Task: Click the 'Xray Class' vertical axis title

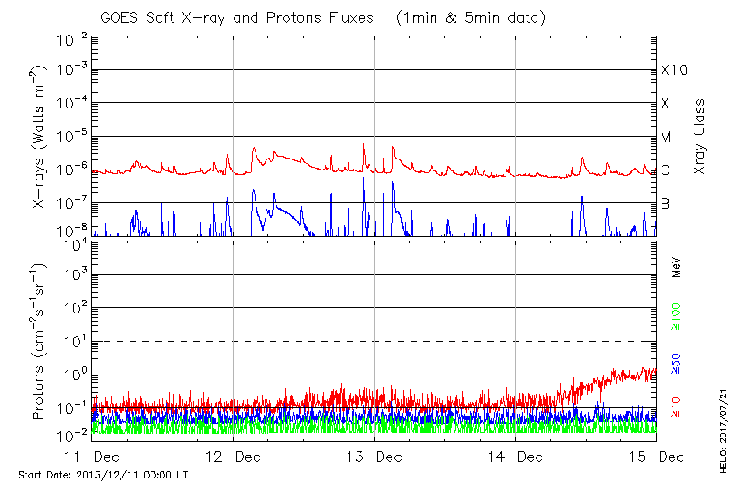Action: pos(700,137)
